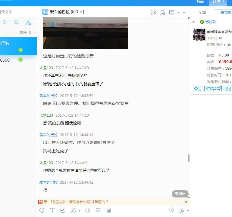The height and width of the screenshot is (217, 232).
Task: Open the calculator icon
Action: tap(108, 210)
